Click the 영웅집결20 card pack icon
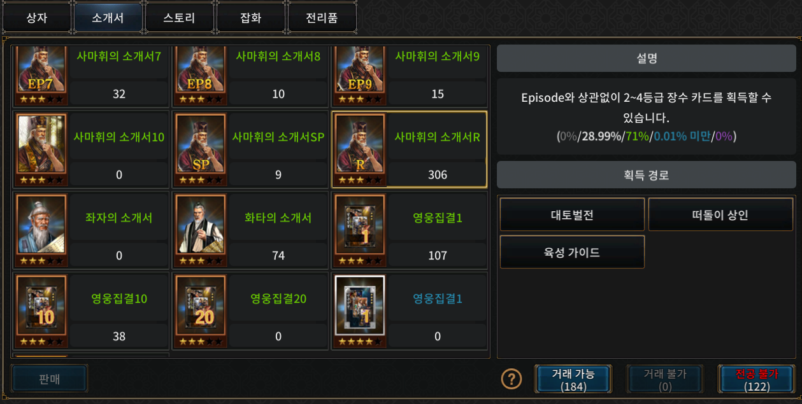This screenshot has height=404, width=802. pos(201,311)
